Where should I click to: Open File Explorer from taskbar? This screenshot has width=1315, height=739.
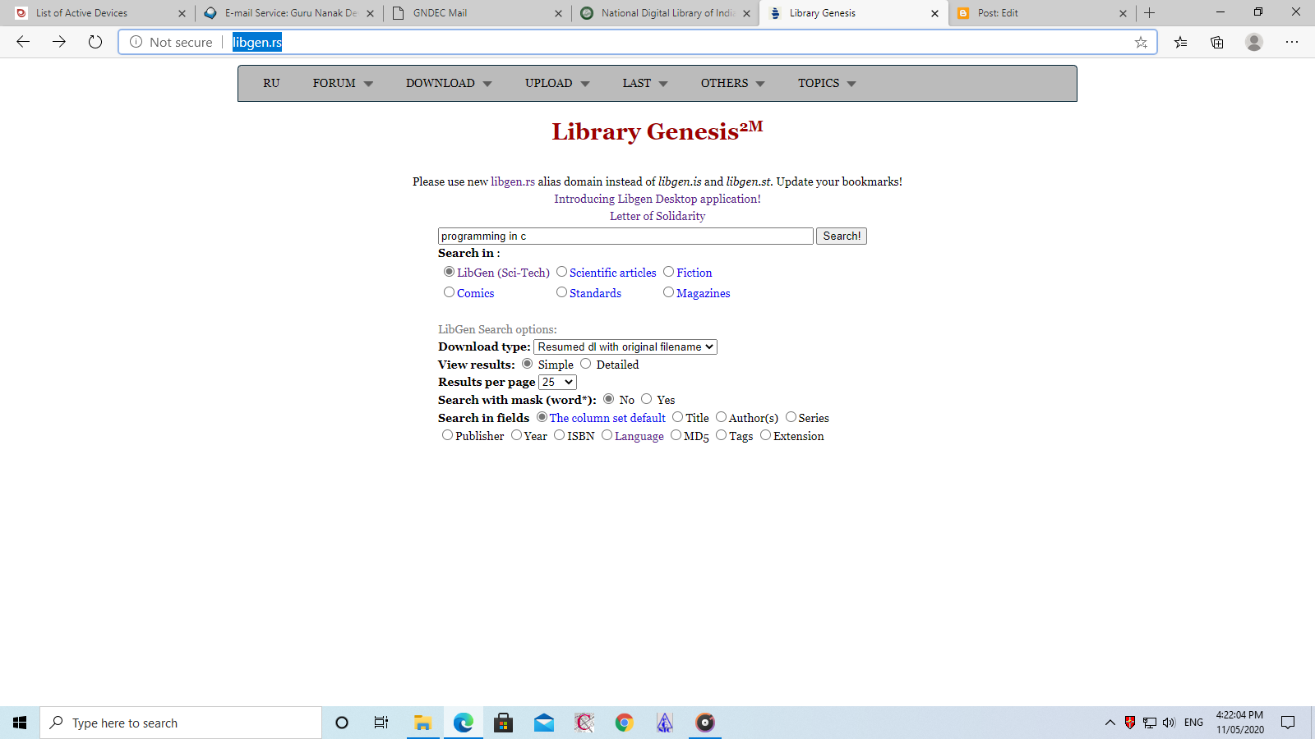423,723
